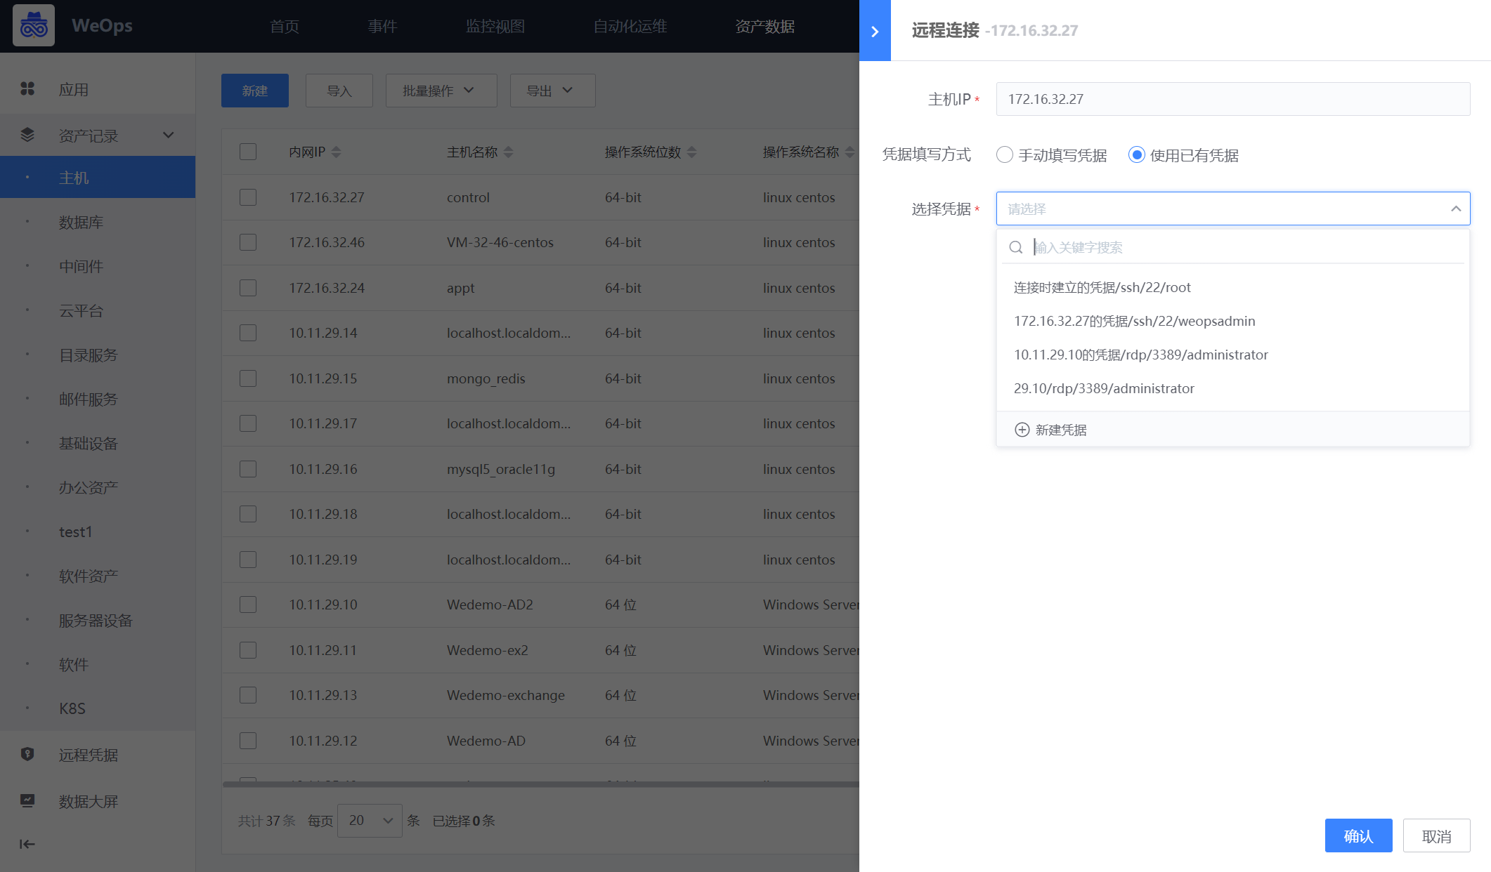Open the 批量操作 dropdown
1491x872 pixels.
(x=441, y=91)
